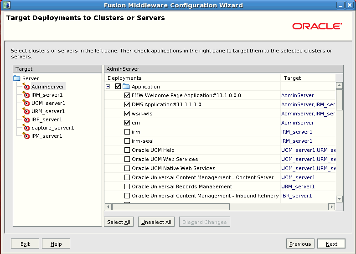The width and height of the screenshot is (356, 254).
Task: Click the IBR_server1 target cell
Action: tap(297, 196)
